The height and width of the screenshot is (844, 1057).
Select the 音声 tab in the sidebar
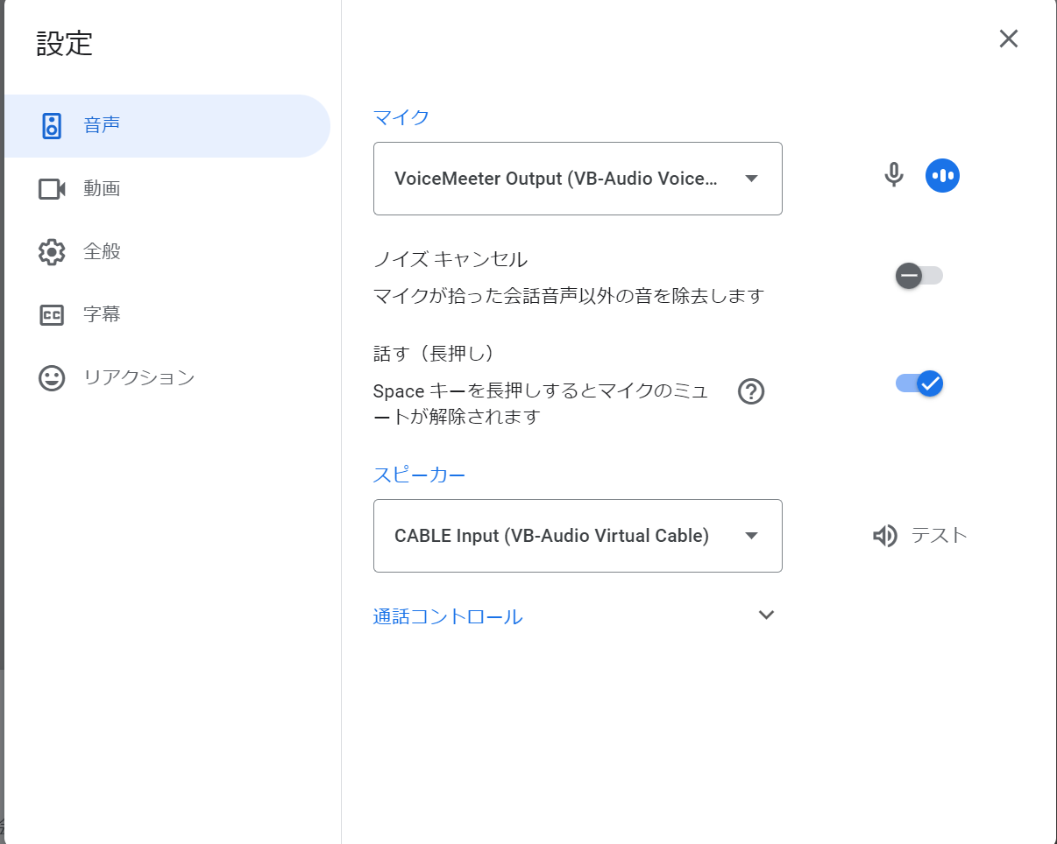click(103, 125)
